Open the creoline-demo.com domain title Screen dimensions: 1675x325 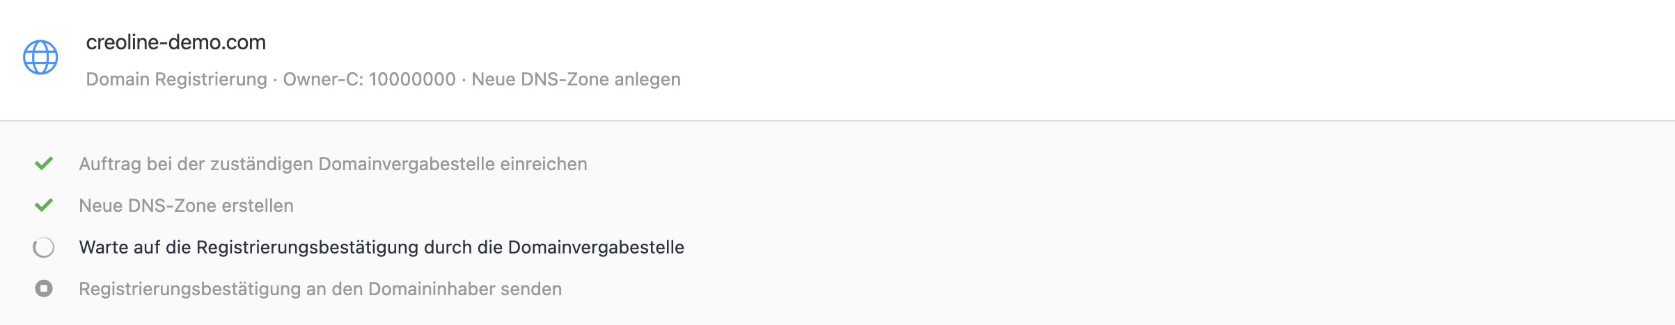[x=176, y=42]
